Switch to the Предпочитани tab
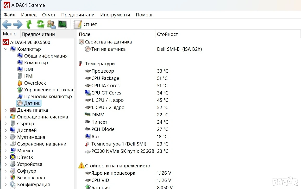301x189 pixels. click(x=38, y=34)
